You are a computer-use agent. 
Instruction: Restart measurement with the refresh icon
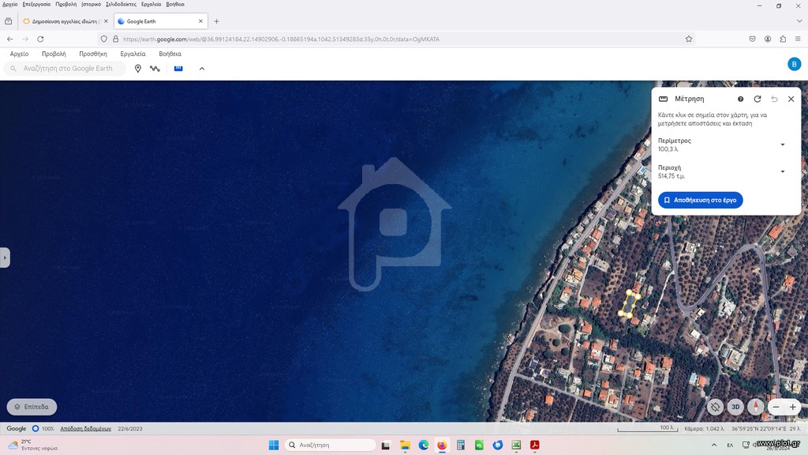click(757, 99)
